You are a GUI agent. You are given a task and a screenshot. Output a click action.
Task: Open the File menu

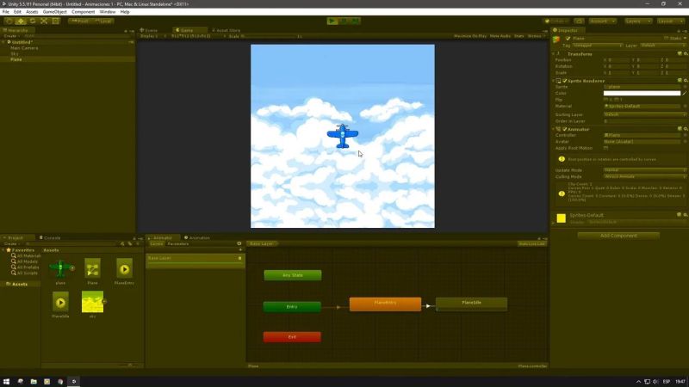pyautogui.click(x=6, y=12)
